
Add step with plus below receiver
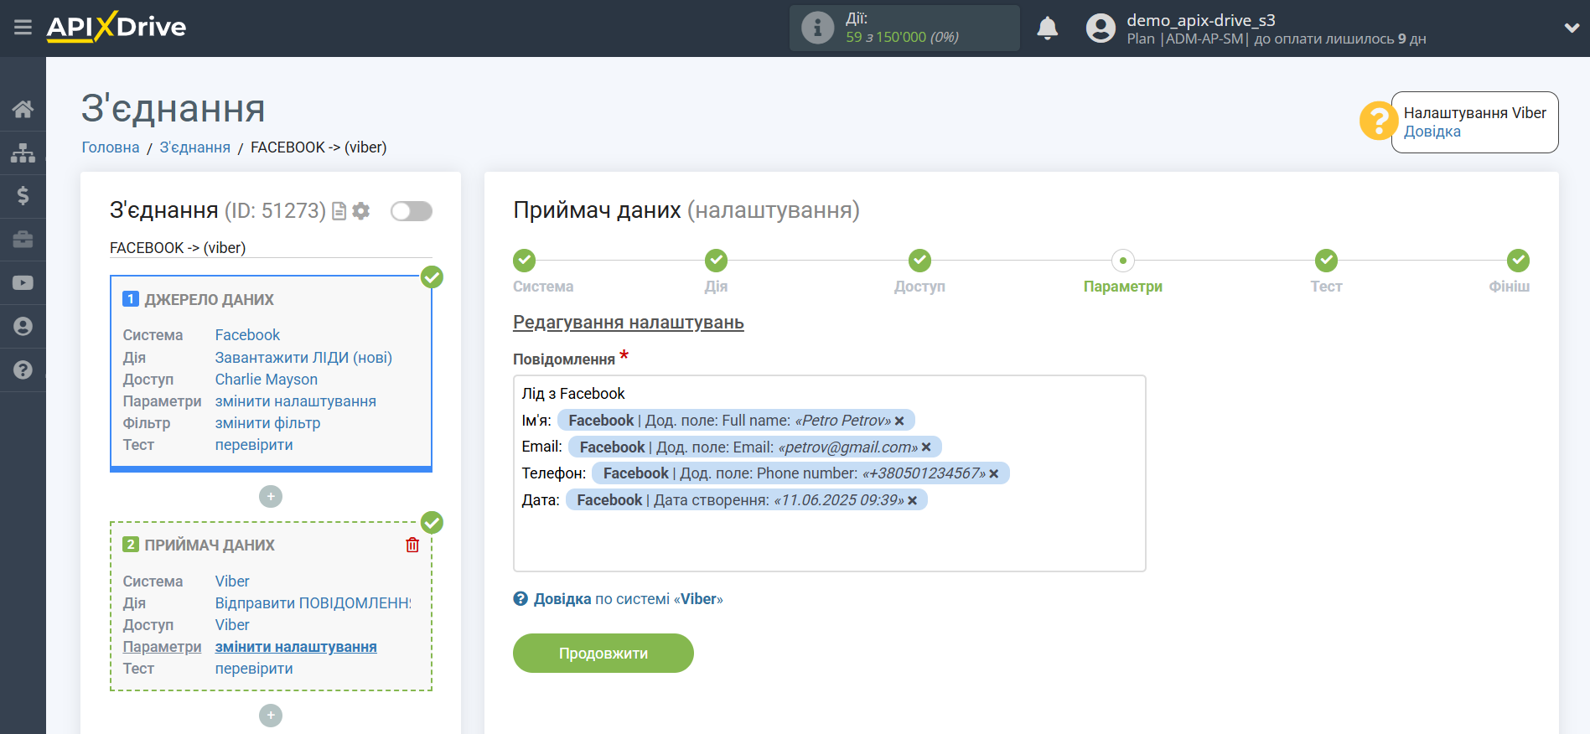point(271,716)
